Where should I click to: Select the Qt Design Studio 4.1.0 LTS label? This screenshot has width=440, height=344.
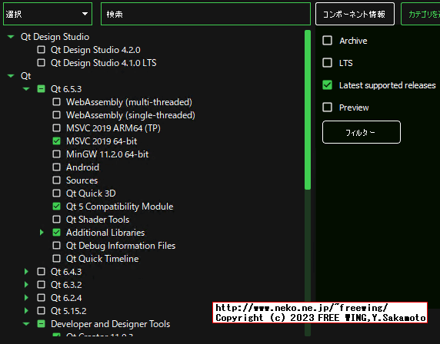point(104,63)
